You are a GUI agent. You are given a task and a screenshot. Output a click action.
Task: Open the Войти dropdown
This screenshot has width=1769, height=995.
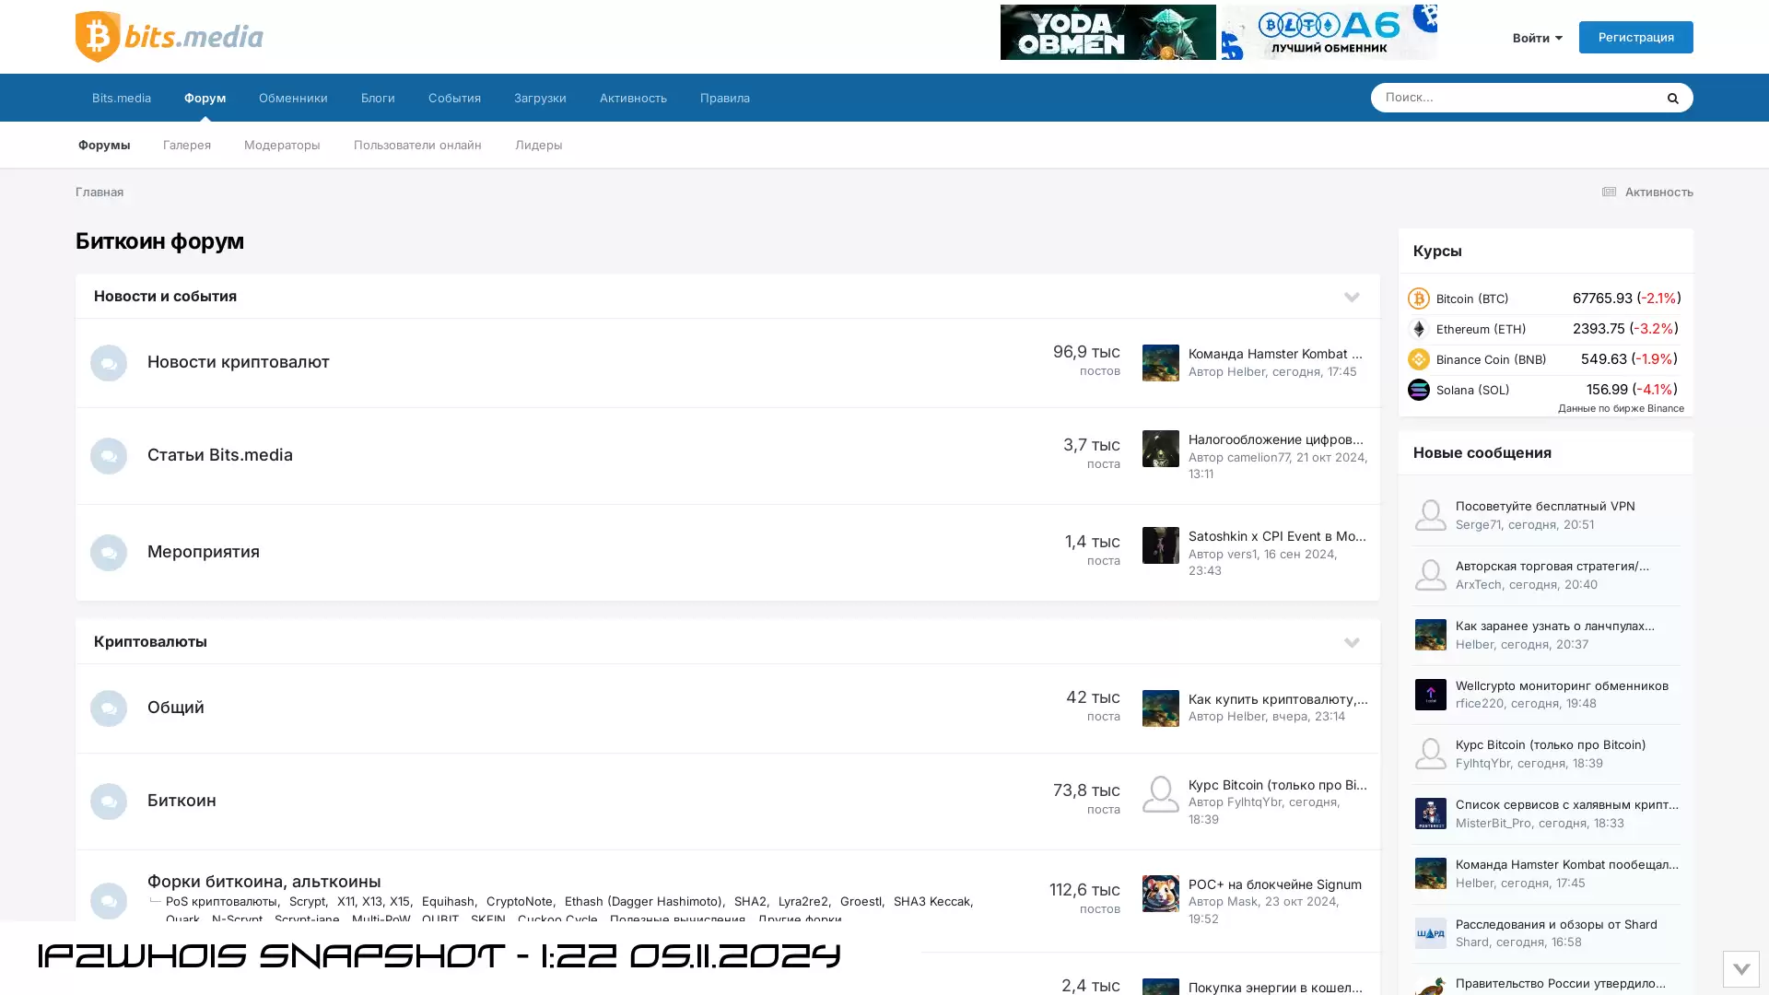click(x=1537, y=38)
